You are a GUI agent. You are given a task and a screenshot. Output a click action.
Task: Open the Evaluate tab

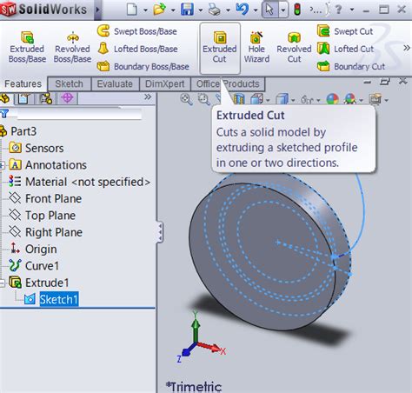[115, 84]
